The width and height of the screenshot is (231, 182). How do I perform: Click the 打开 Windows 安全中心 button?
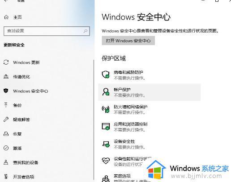click(x=128, y=41)
